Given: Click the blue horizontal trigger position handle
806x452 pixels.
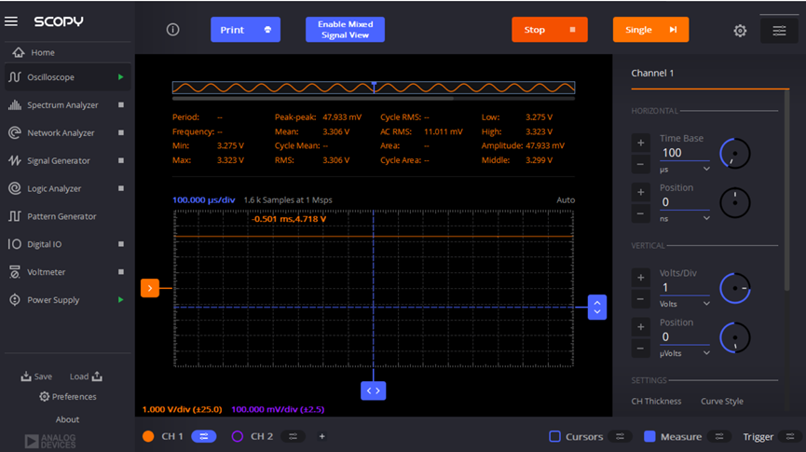Looking at the screenshot, I should point(374,390).
